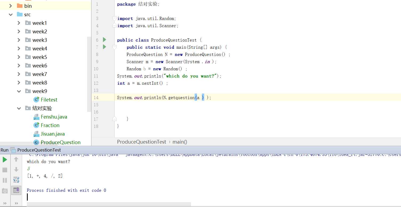Click the output '[1, +, 4, /, 2]'

45,176
